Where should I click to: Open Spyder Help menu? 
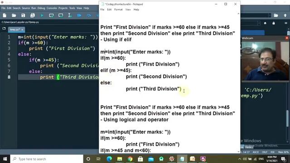86,8
